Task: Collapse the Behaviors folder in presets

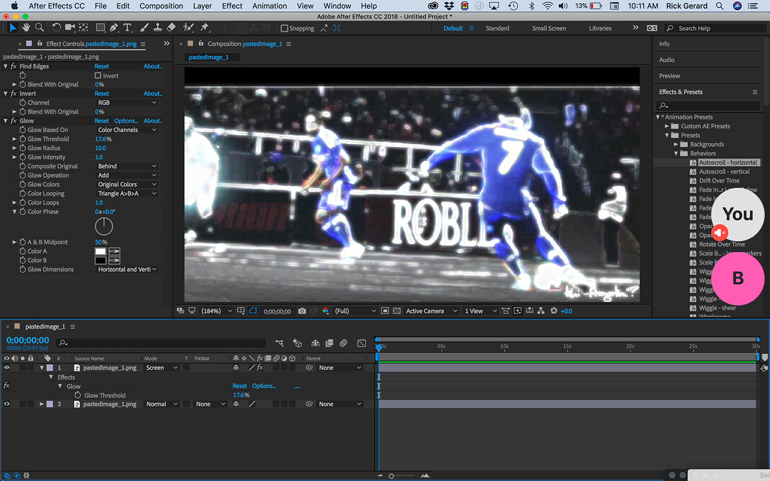Action: 676,153
